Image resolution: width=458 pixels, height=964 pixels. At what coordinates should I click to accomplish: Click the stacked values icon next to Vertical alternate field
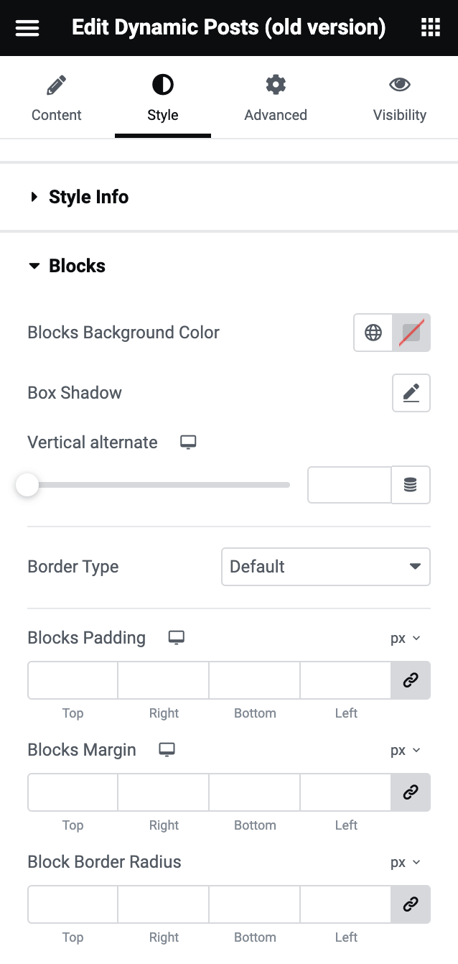coord(410,485)
